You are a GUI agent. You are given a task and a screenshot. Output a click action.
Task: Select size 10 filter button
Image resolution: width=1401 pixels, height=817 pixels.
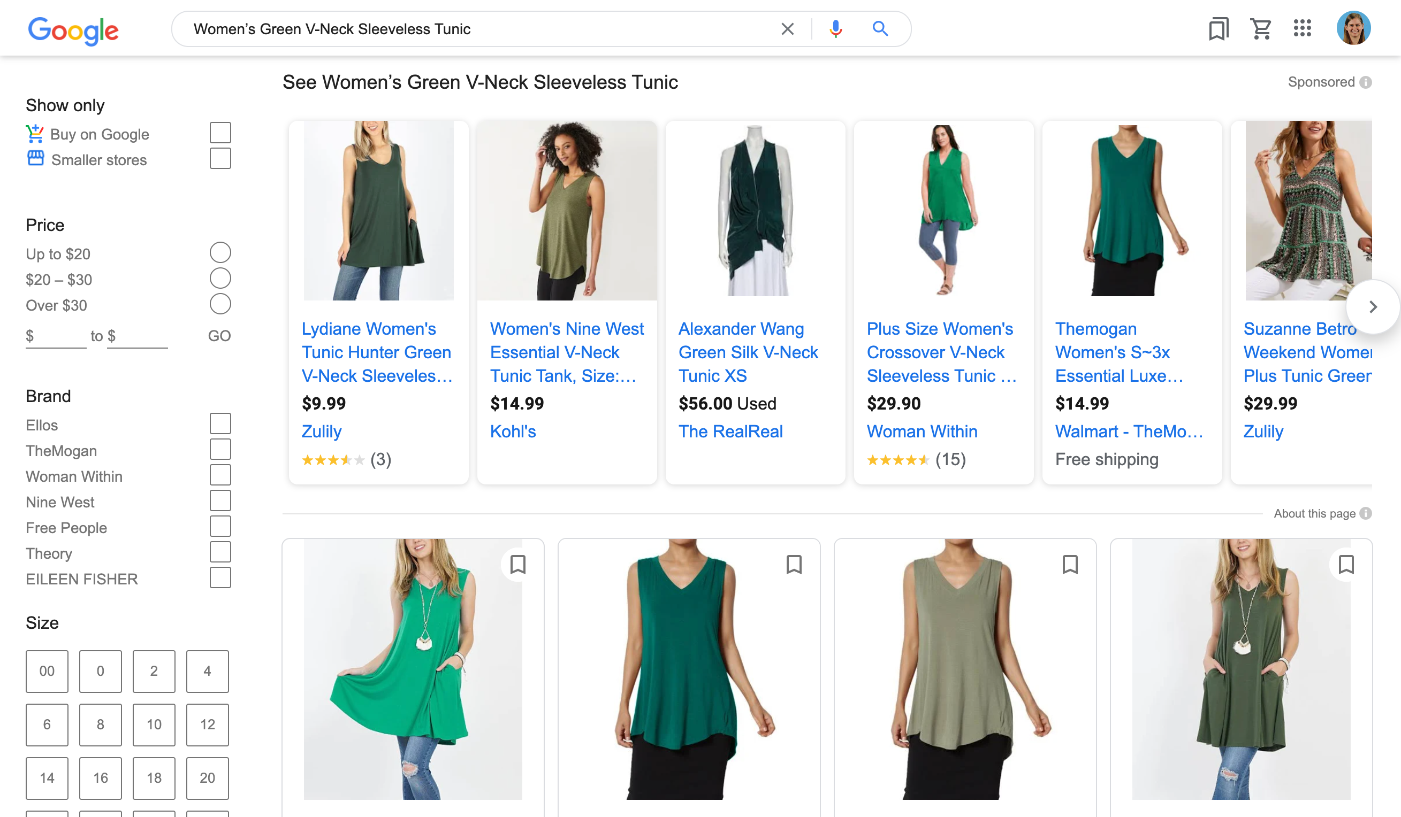152,723
